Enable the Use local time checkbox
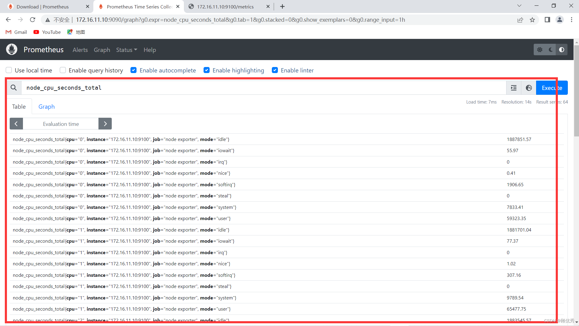This screenshot has width=579, height=326. [x=9, y=70]
